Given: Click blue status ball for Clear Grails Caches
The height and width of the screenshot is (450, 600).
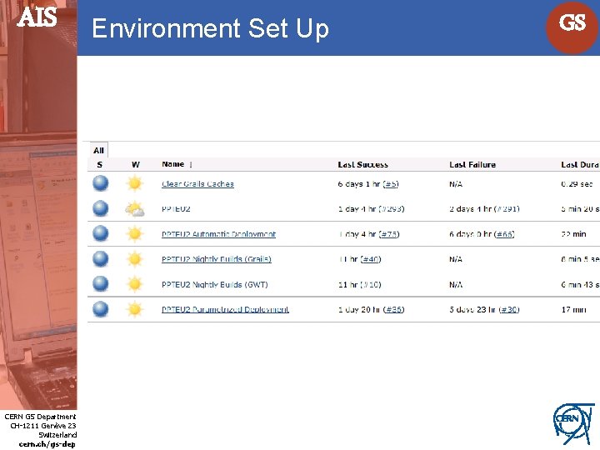Looking at the screenshot, I should [x=100, y=183].
